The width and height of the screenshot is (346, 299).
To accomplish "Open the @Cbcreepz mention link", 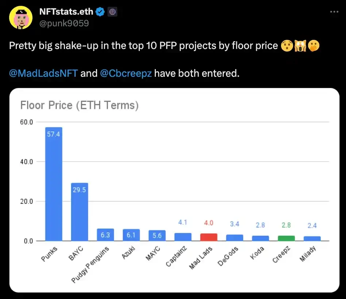I will click(x=126, y=73).
